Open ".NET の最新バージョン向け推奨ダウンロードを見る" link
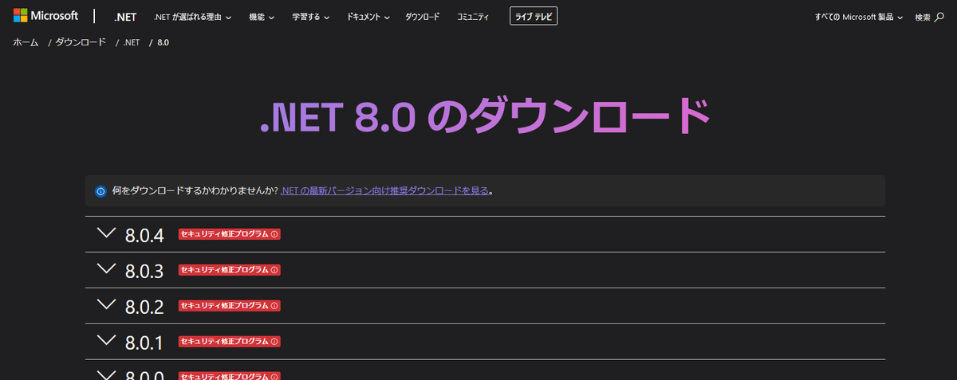The width and height of the screenshot is (957, 380). [x=384, y=191]
